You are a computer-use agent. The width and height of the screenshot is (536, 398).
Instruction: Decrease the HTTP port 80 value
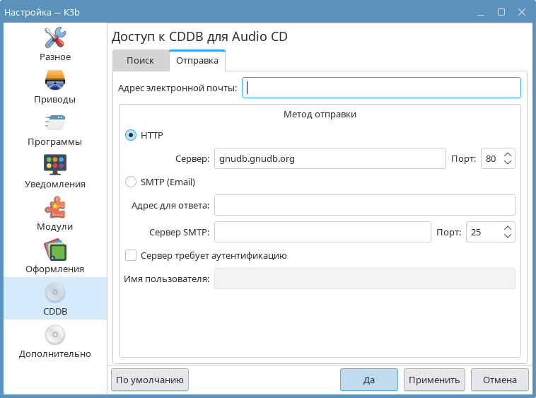click(x=507, y=163)
